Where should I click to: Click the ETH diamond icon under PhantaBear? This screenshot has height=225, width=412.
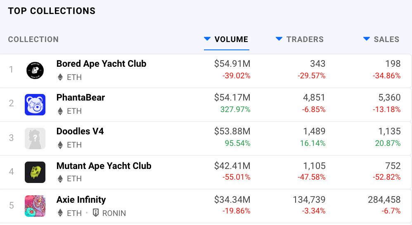(x=60, y=111)
